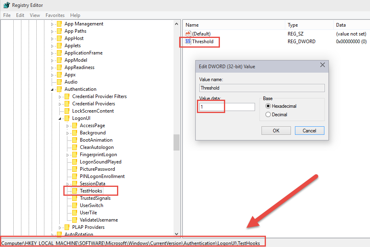Click the Value name field showing Threshold
The height and width of the screenshot is (247, 370).
(x=262, y=88)
